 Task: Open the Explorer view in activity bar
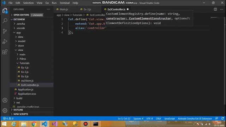(x=5, y=11)
